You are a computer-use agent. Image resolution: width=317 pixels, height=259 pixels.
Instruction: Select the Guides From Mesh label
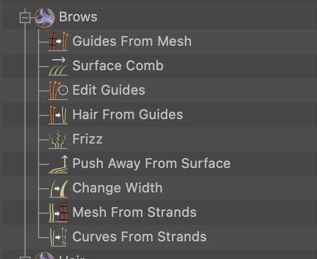tap(132, 41)
